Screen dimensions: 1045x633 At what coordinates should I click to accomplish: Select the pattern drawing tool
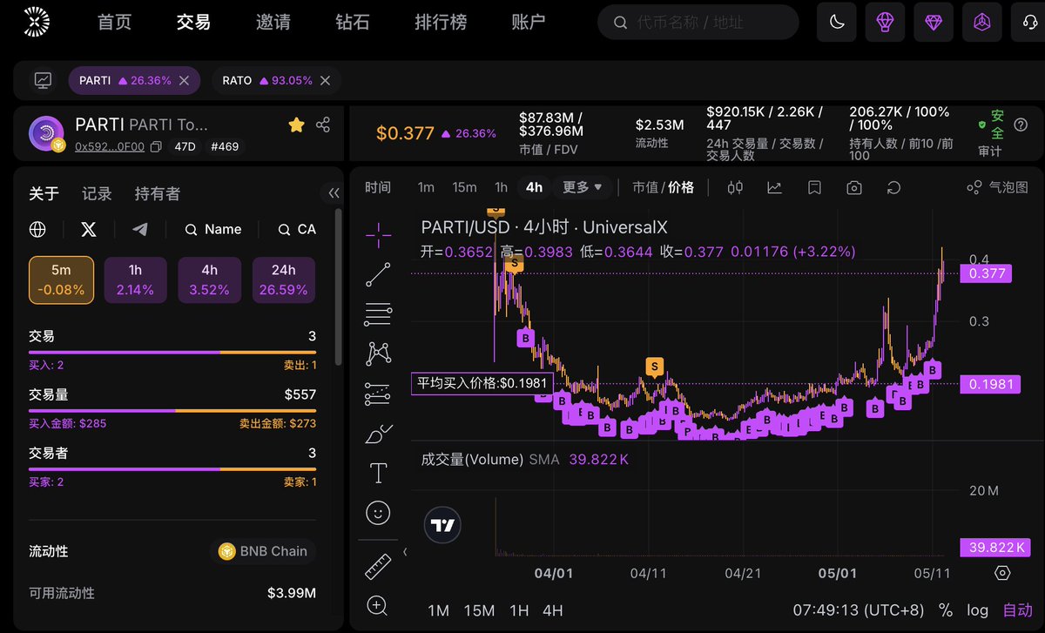point(378,354)
